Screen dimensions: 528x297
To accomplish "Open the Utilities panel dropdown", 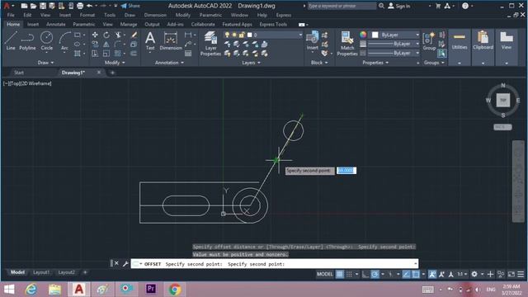I will (x=460, y=63).
